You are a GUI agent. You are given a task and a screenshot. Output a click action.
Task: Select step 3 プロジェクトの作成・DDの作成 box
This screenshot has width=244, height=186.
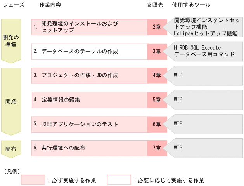point(89,75)
